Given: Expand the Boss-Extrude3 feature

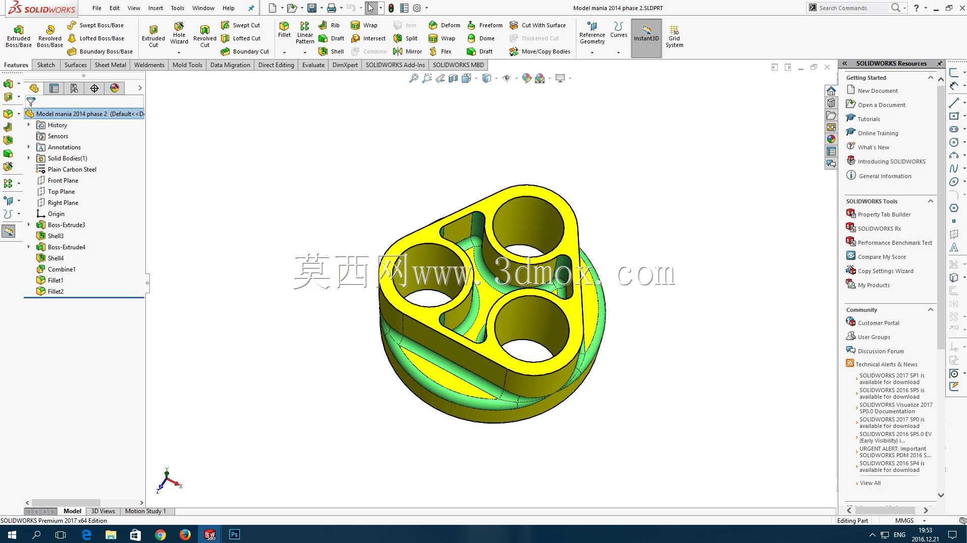Looking at the screenshot, I should tap(29, 225).
